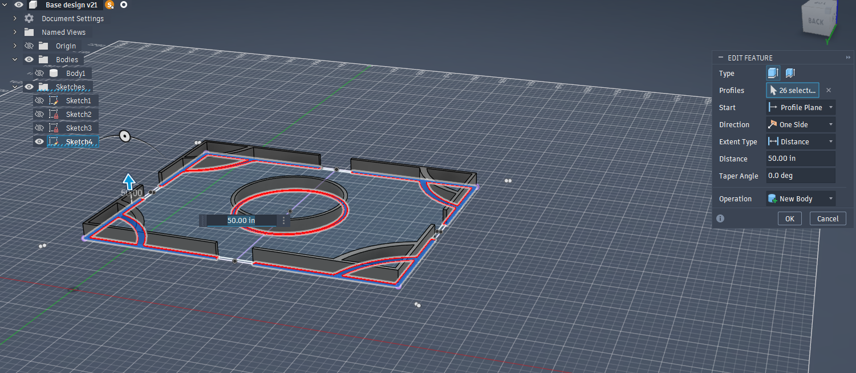Select the Named Views label

click(x=63, y=33)
